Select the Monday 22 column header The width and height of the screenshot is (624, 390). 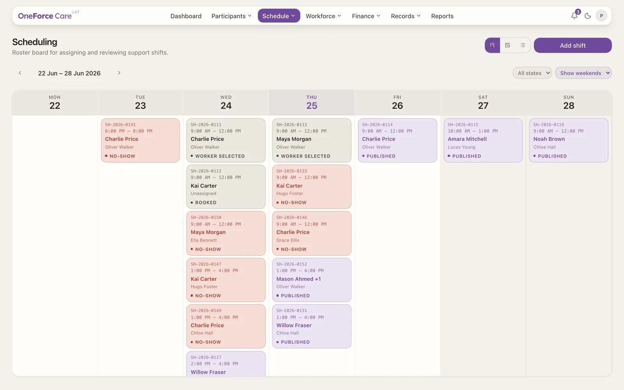(55, 103)
